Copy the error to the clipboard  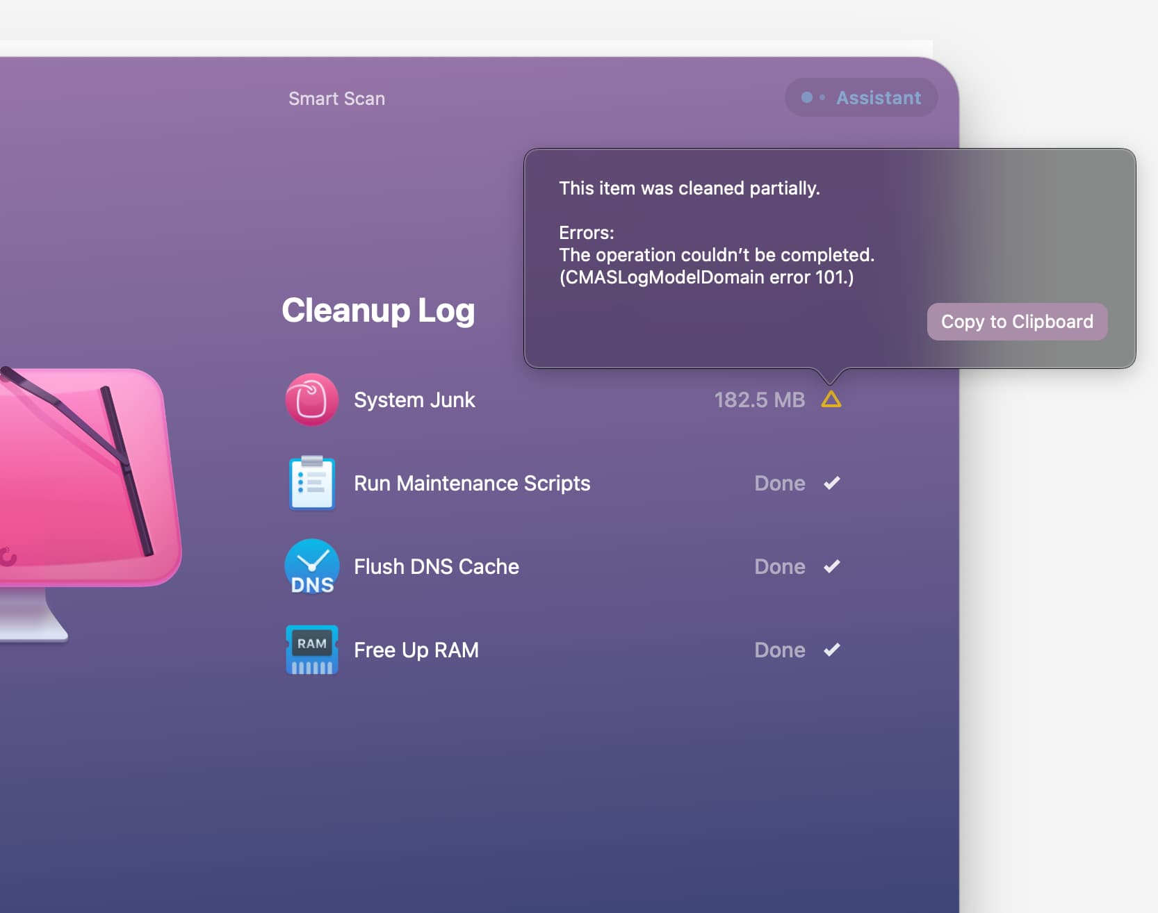1016,322
